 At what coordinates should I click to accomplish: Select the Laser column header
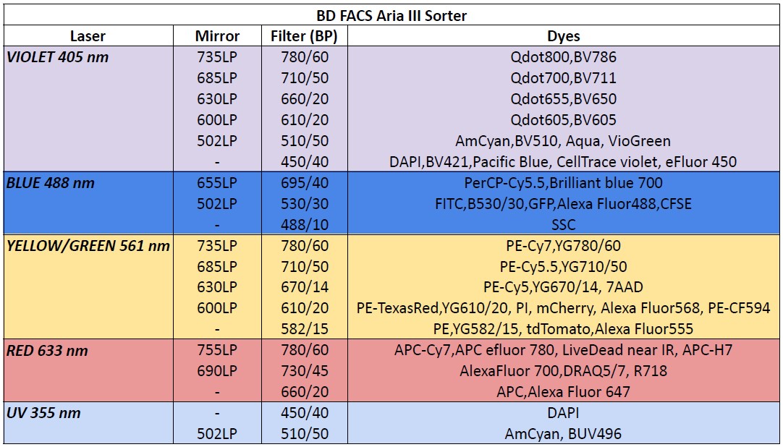click(x=88, y=36)
